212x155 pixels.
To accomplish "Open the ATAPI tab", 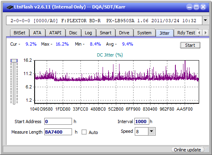I will click(55, 33).
